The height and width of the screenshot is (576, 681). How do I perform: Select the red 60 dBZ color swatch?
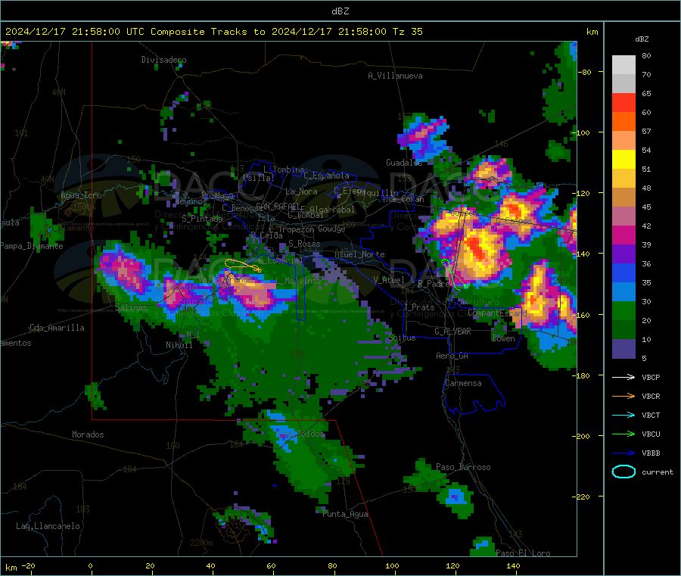click(x=623, y=102)
